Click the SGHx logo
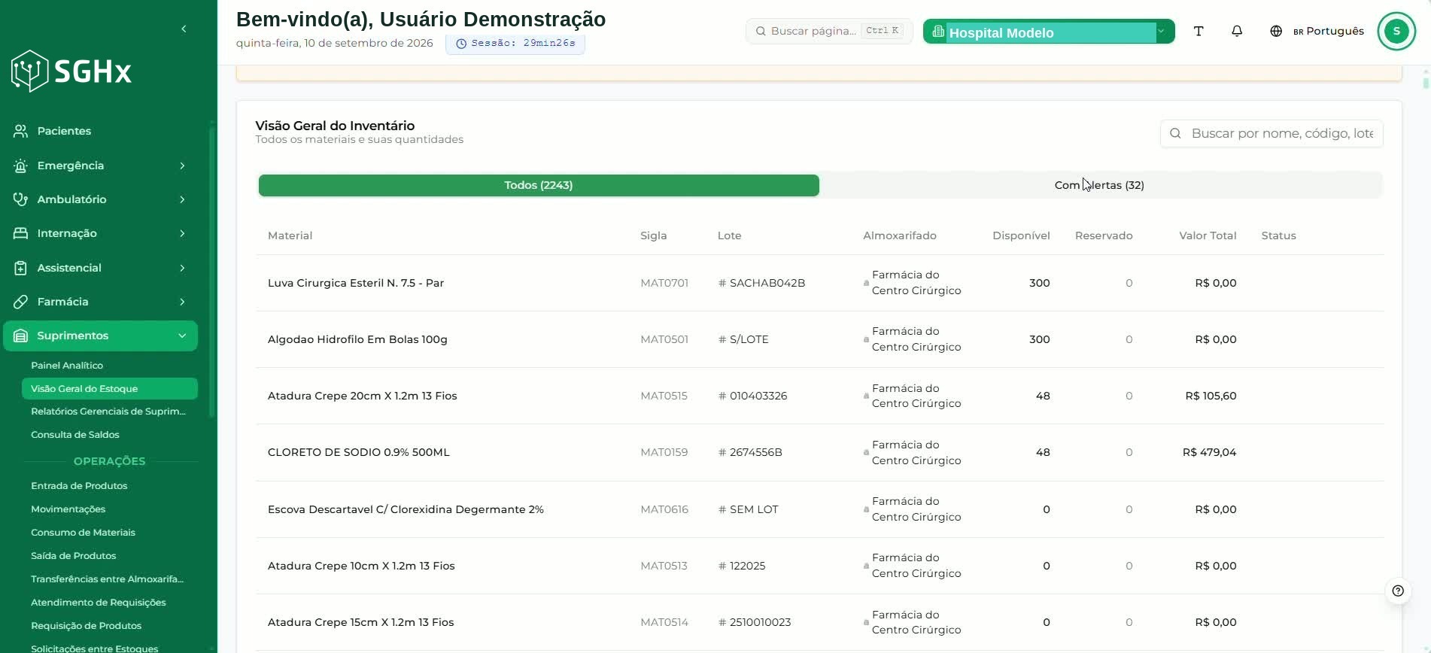Screen dimensions: 1431x653 pos(71,71)
